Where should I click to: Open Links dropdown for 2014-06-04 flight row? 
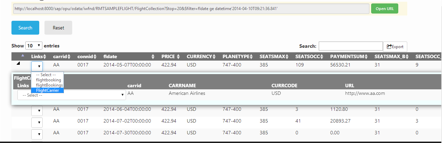[37, 111]
